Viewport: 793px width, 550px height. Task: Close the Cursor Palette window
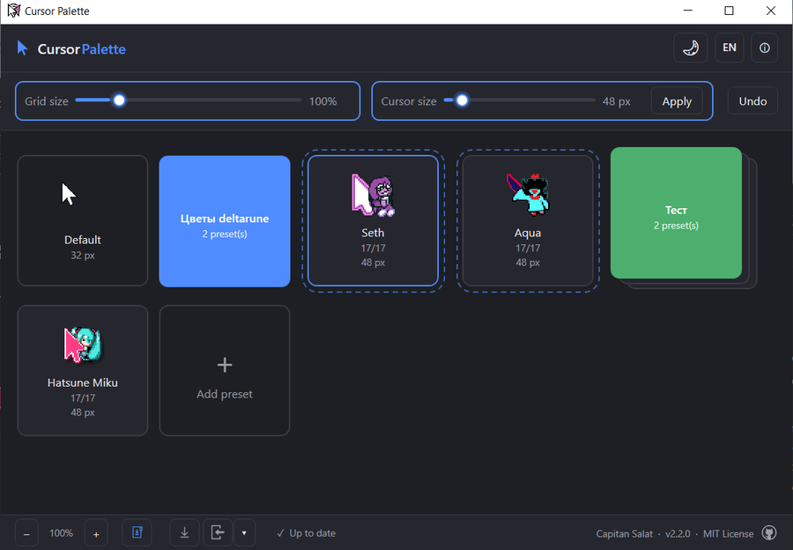pos(770,11)
